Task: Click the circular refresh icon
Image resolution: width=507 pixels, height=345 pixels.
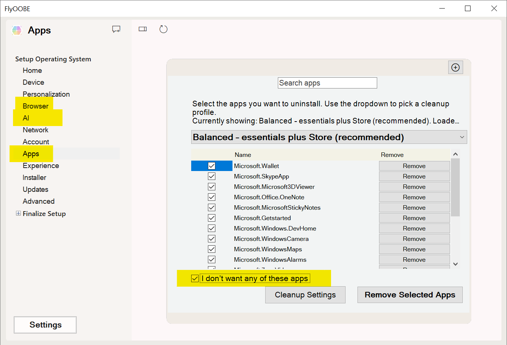Action: pos(163,29)
